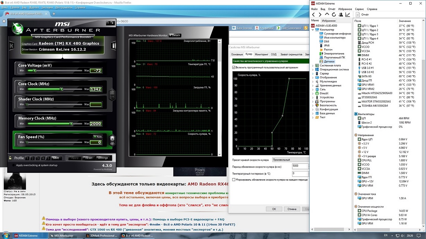Screen dimensions: 426x239
Task: Expand the Операционная система tree node
Action: click(313, 69)
